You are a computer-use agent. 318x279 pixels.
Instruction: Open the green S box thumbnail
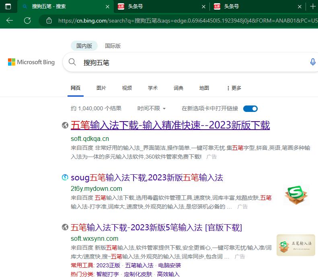296,195
